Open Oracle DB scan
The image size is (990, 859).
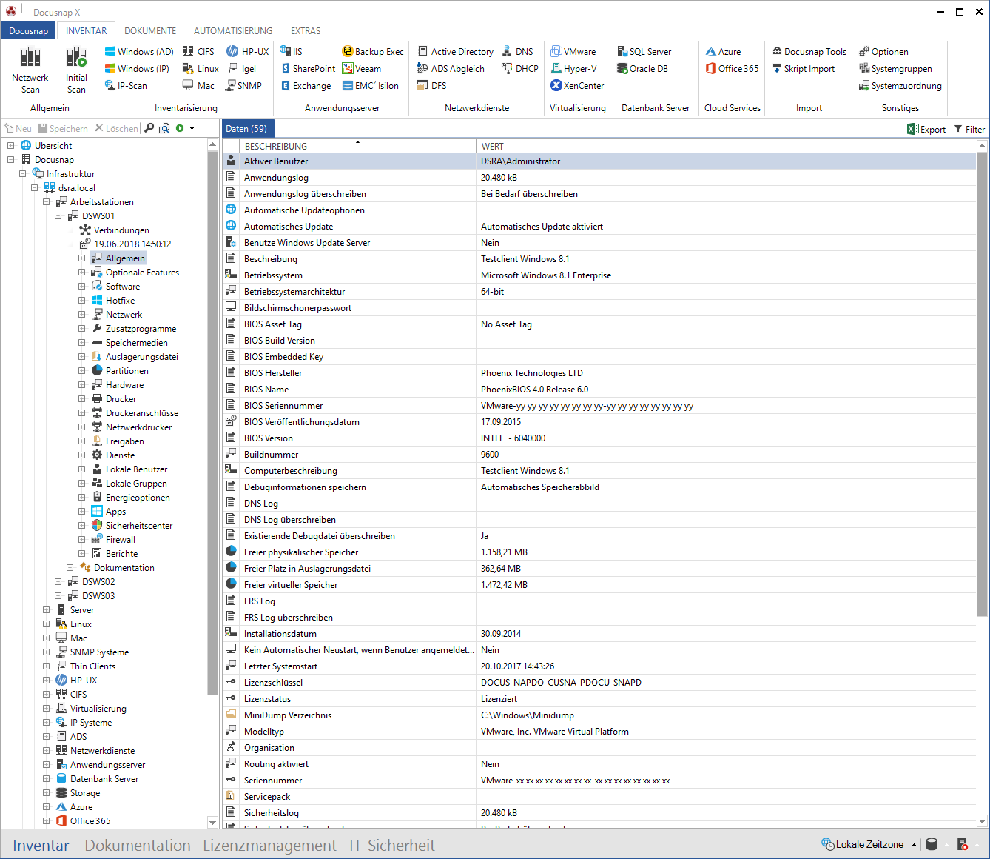point(642,68)
